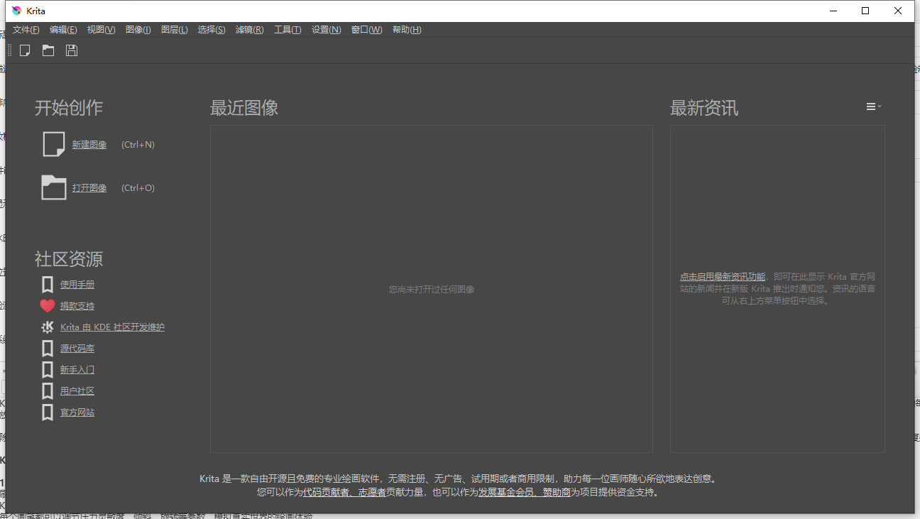Click the new document toolbar icon
The height and width of the screenshot is (519, 920).
tap(25, 50)
